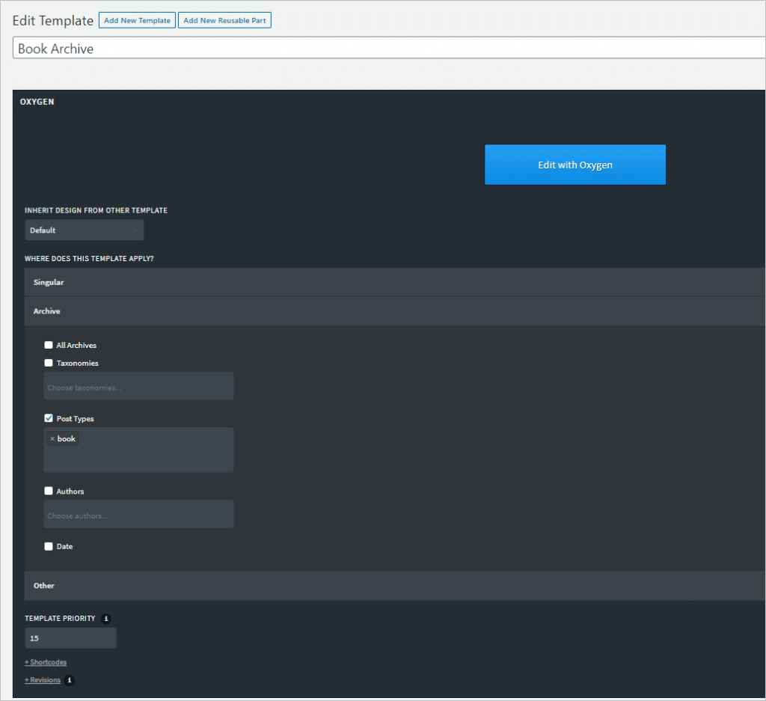This screenshot has height=701, width=766.
Task: Expand the Singular section
Action: point(395,283)
